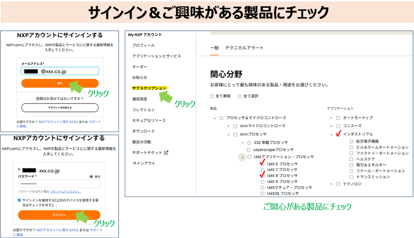Viewport: 414px width, 238px height.
Task: Open ダウンロード in the sidebar
Action: (143, 131)
